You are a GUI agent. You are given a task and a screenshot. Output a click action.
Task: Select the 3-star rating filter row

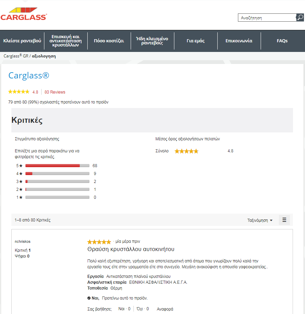click(x=57, y=182)
